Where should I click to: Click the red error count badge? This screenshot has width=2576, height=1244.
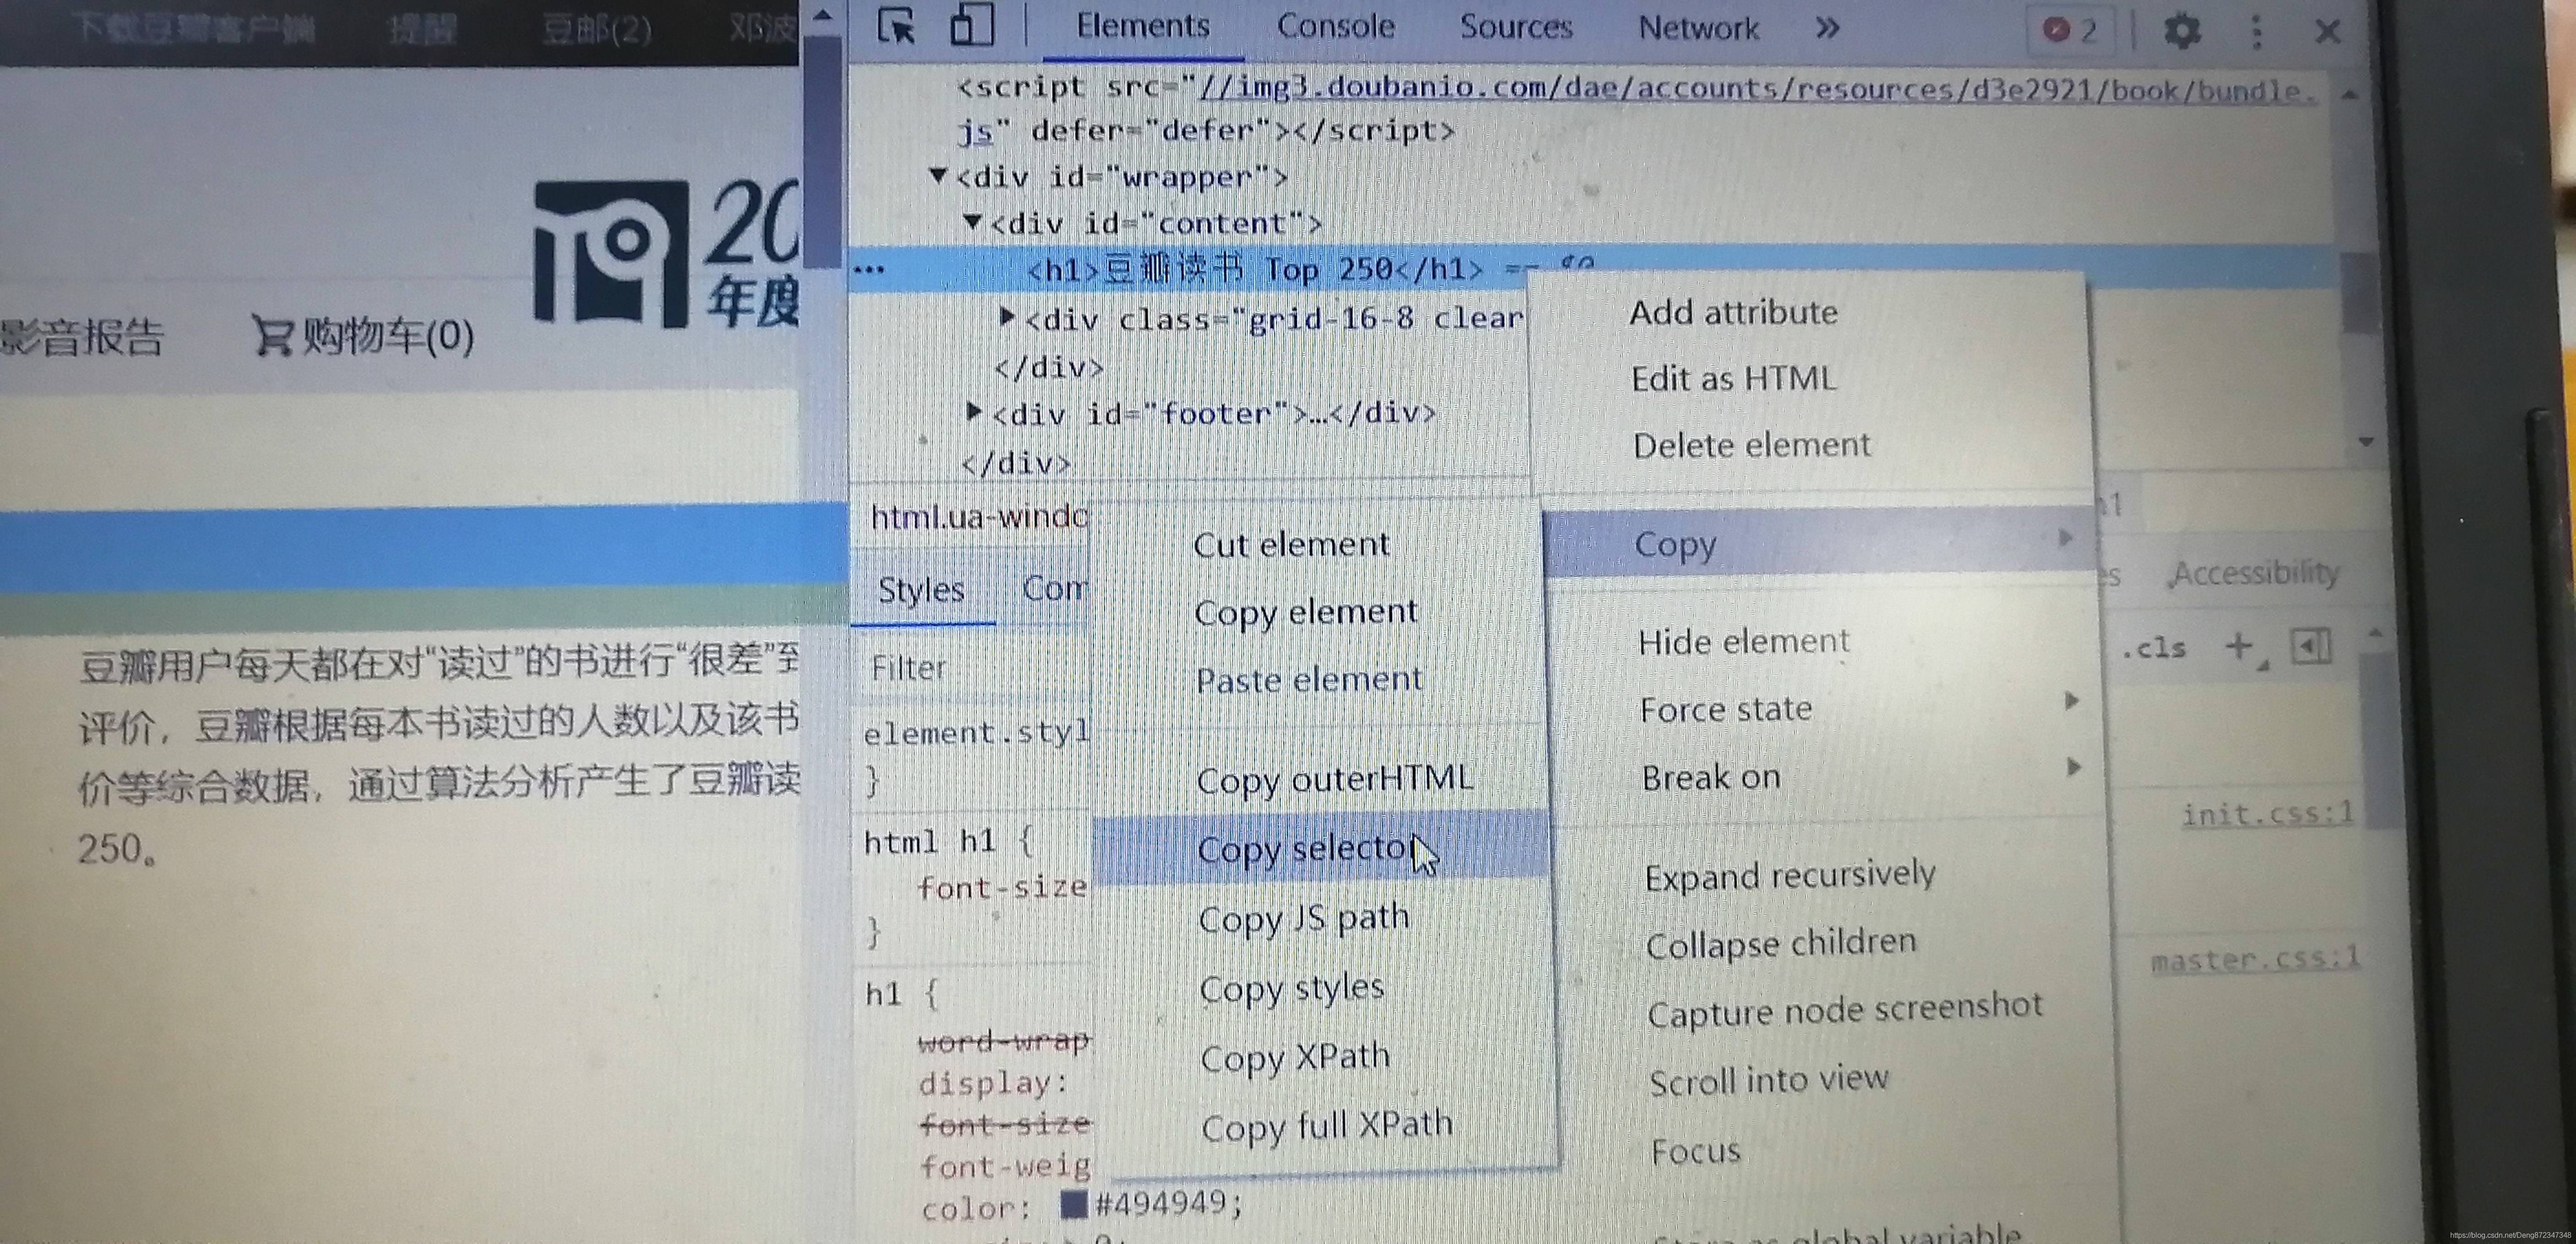pos(2070,30)
